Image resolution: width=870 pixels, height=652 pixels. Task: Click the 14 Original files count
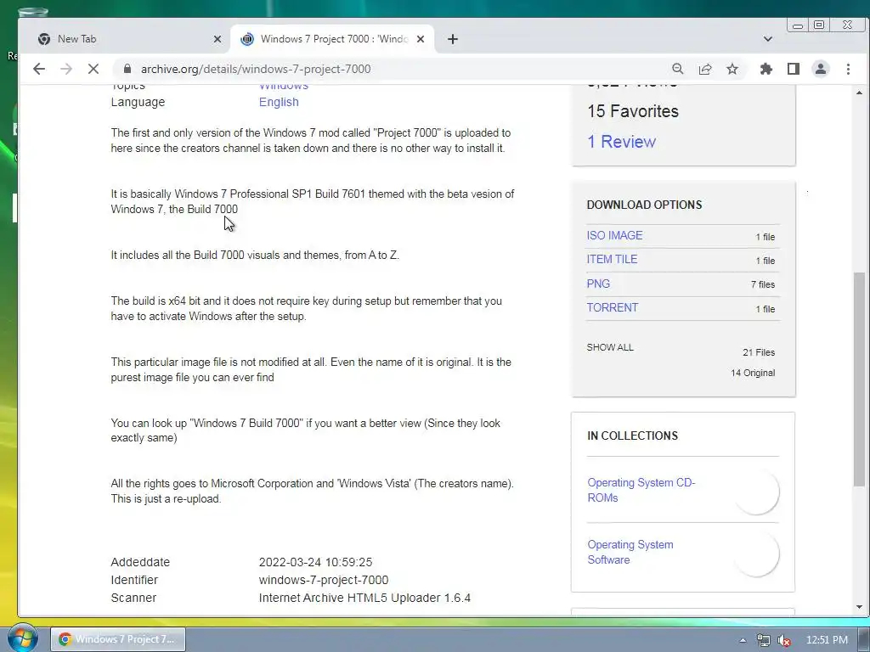pyautogui.click(x=753, y=373)
